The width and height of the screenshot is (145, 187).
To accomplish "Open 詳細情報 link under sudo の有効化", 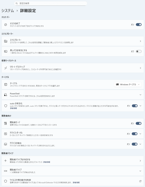I will (x=13, y=108).
